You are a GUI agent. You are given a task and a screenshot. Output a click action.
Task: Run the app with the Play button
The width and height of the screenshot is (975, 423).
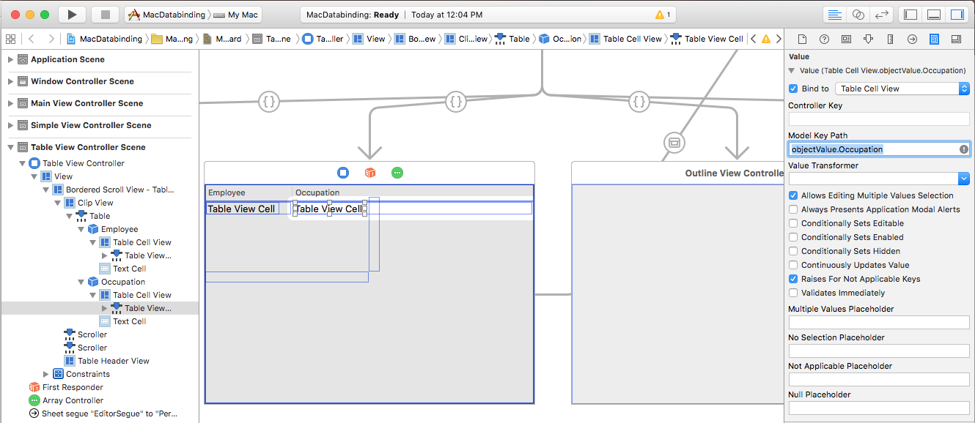point(72,15)
